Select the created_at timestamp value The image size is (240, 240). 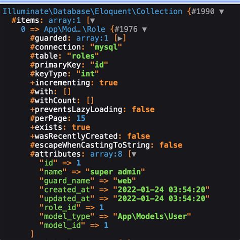click(x=162, y=189)
